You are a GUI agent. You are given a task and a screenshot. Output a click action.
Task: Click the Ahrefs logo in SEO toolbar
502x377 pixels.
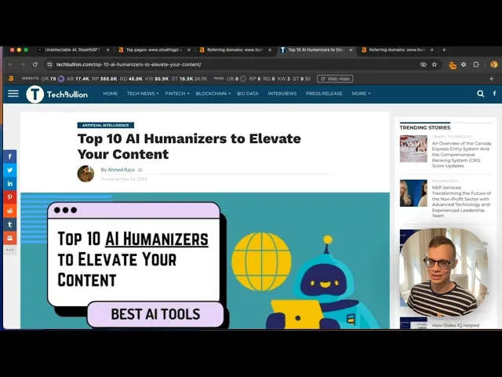[x=11, y=79]
